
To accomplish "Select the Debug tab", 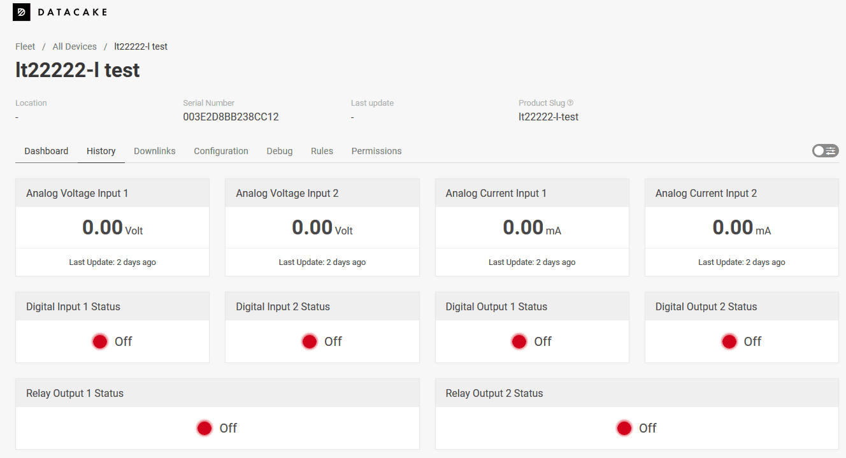I will coord(280,151).
